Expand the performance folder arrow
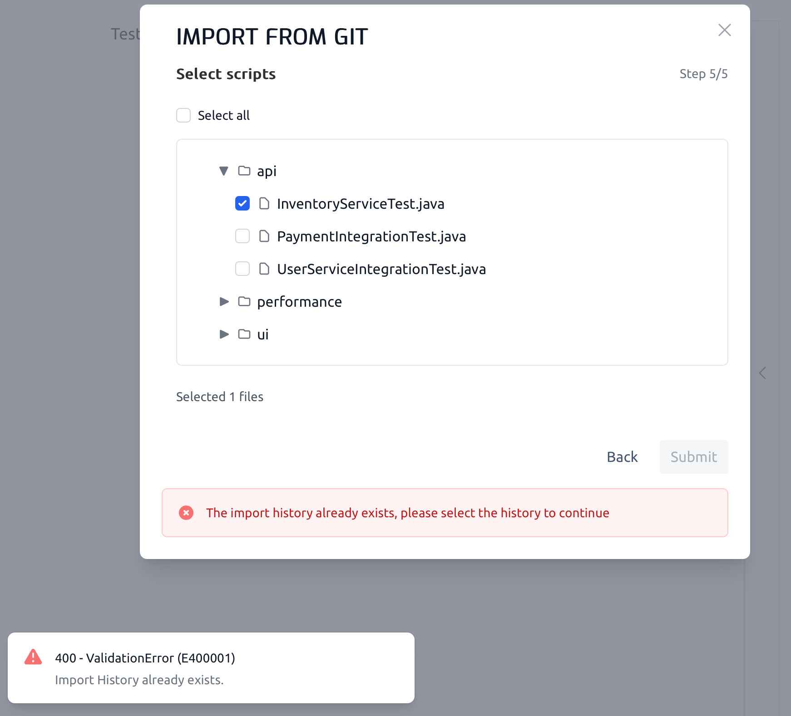 click(x=224, y=302)
